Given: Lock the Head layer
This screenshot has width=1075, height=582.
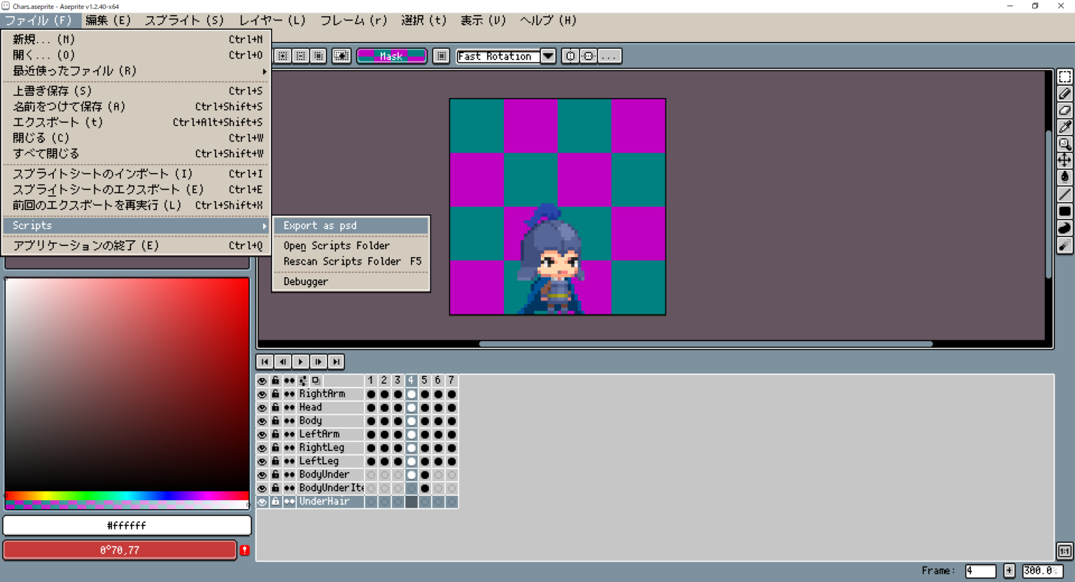Looking at the screenshot, I should coord(275,407).
